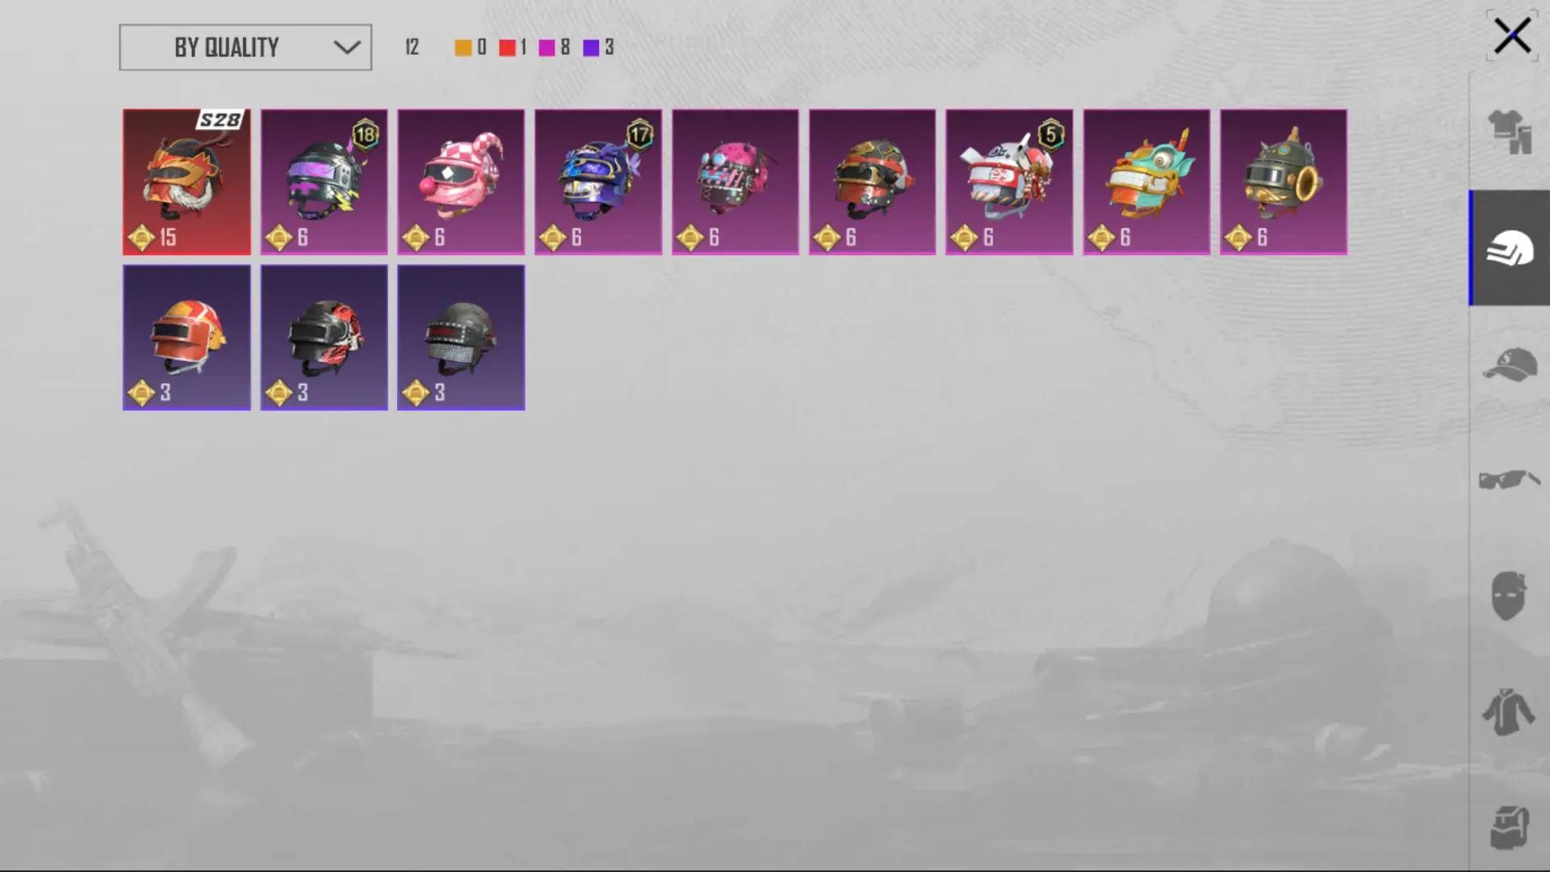This screenshot has height=872, width=1550.
Task: Open the sunglasses category icon
Action: pos(1510,480)
